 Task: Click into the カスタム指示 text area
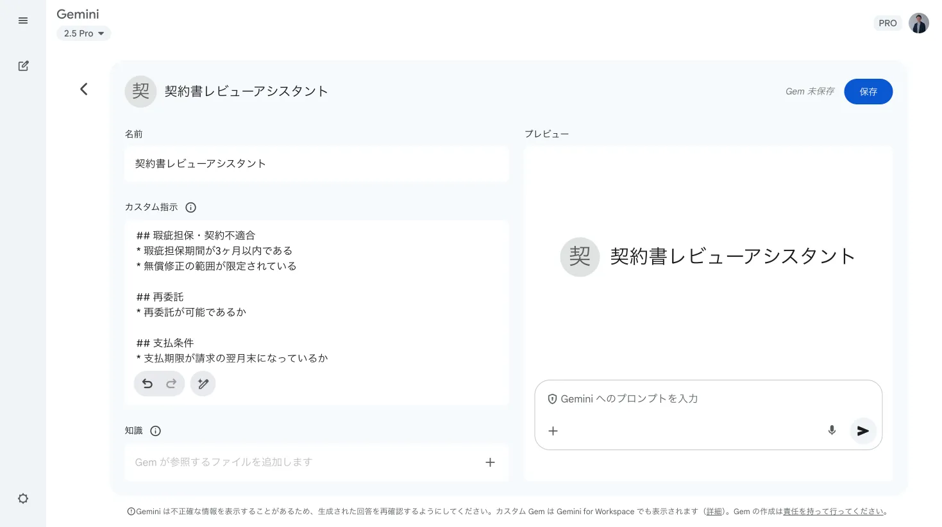point(317,312)
